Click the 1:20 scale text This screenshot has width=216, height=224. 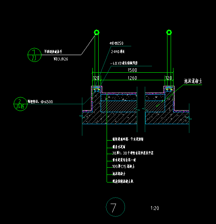click(x=155, y=208)
